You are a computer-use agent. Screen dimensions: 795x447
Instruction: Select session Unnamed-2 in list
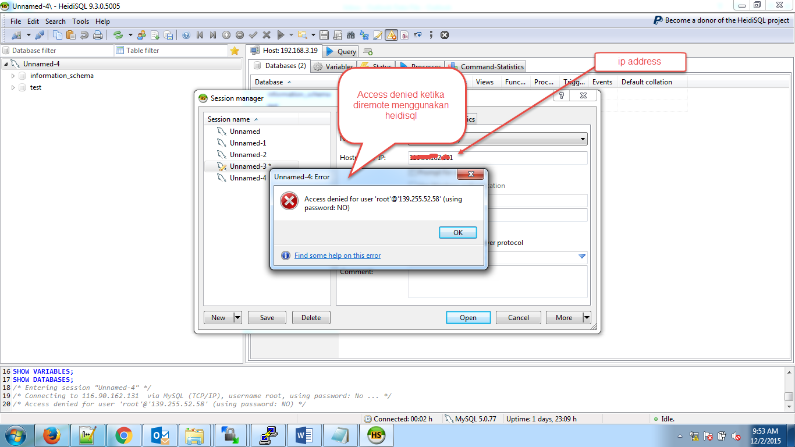pyautogui.click(x=248, y=155)
